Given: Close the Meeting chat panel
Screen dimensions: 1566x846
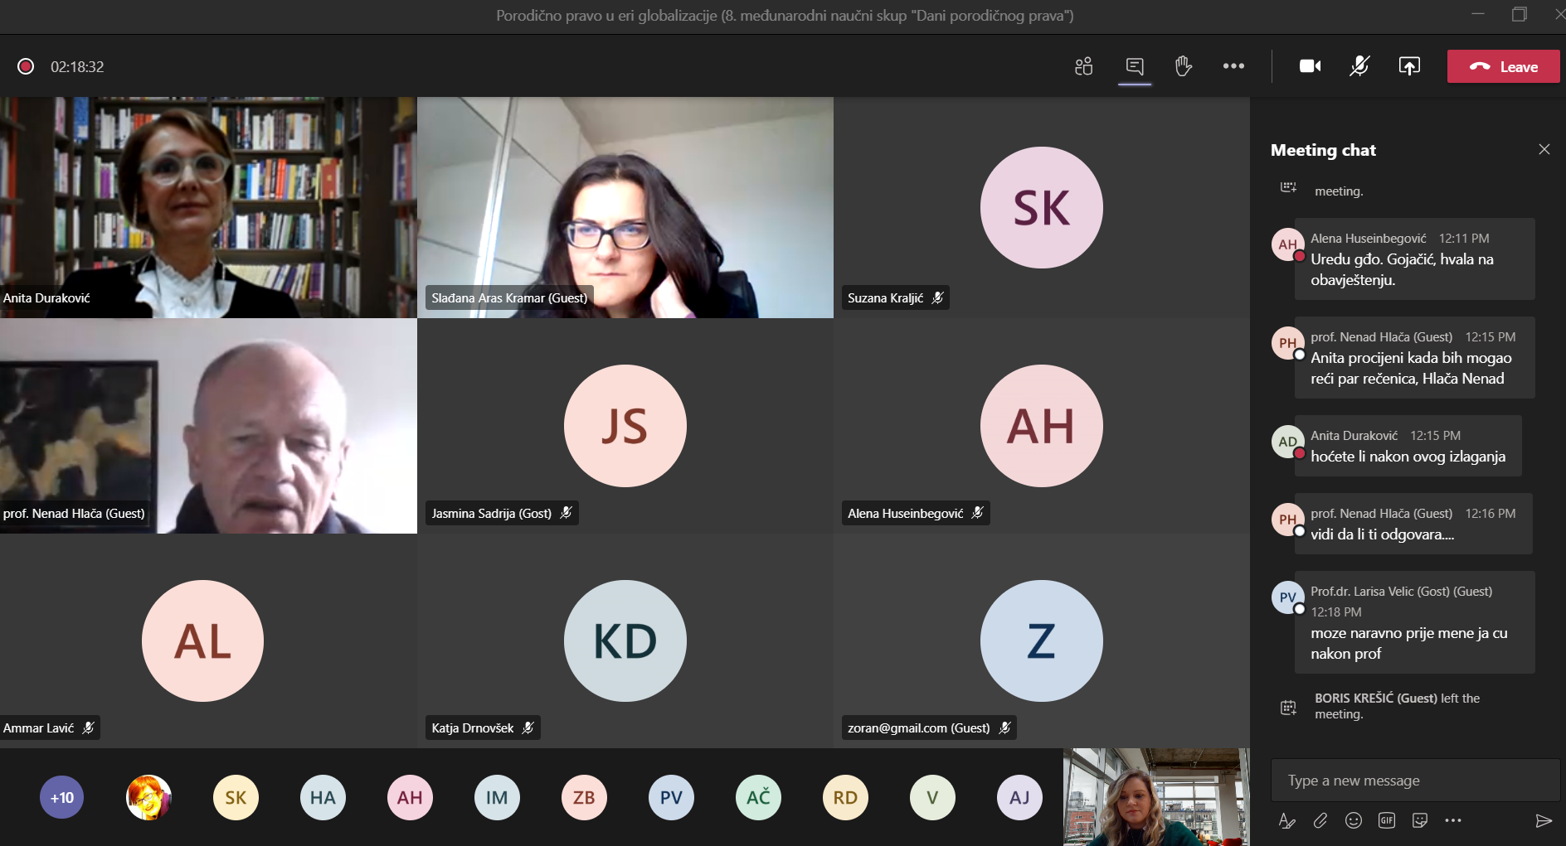Looking at the screenshot, I should tap(1544, 149).
